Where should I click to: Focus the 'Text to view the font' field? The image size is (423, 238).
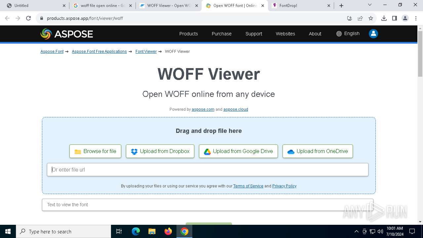pos(208,205)
